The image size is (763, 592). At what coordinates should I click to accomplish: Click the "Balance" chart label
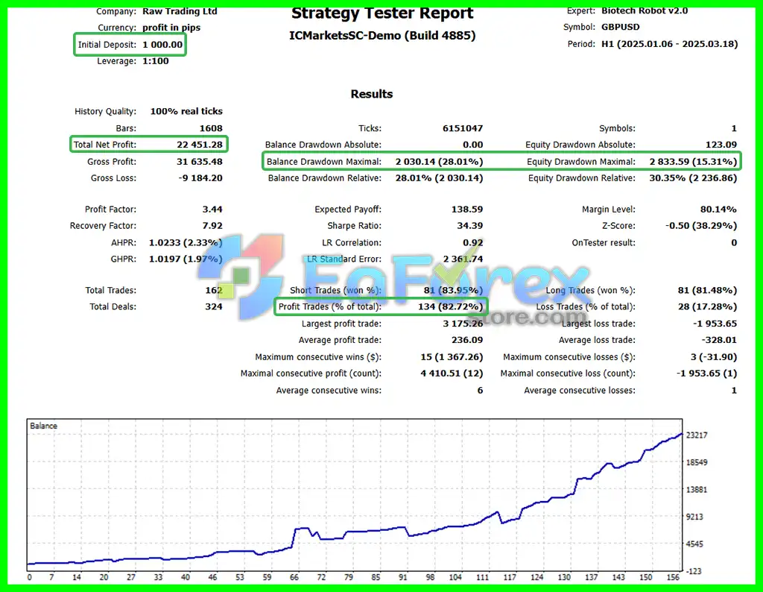click(x=43, y=426)
